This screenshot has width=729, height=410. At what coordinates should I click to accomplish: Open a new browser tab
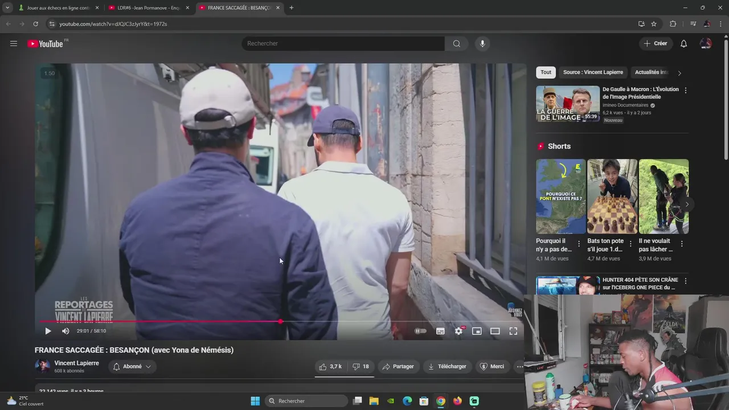point(291,7)
